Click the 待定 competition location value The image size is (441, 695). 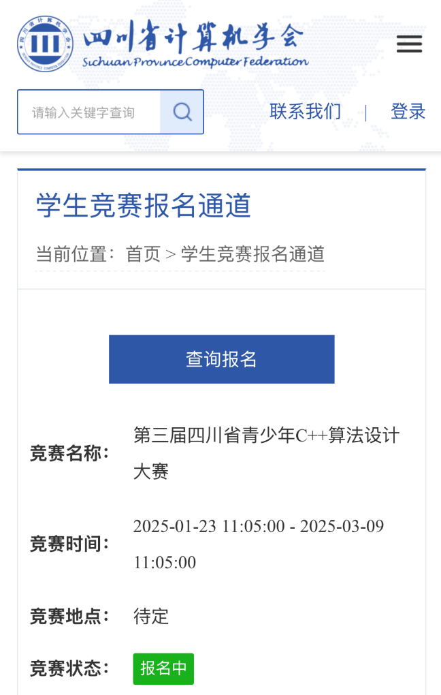pos(151,617)
